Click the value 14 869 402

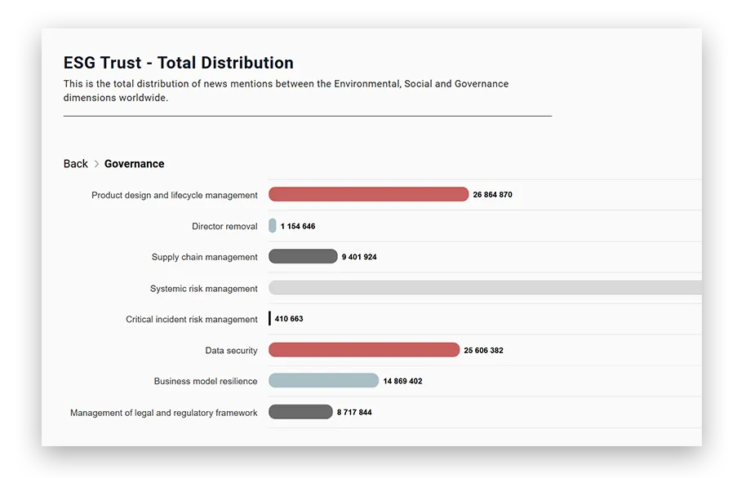402,381
